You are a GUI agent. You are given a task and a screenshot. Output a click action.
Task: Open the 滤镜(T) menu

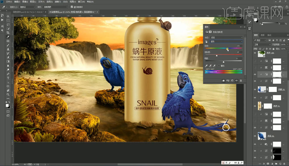pos(58,2)
